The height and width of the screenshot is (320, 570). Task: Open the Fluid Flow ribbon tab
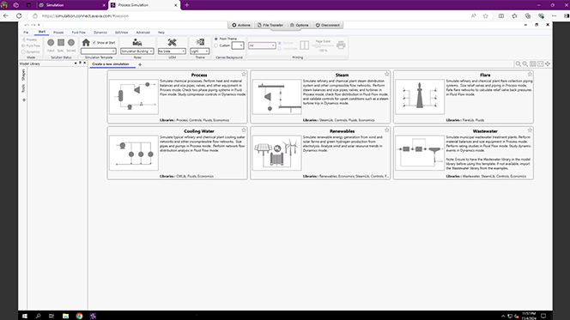[78, 33]
